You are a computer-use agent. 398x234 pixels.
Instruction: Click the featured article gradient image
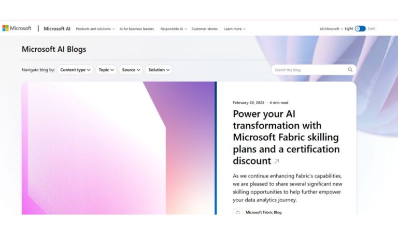point(119,148)
